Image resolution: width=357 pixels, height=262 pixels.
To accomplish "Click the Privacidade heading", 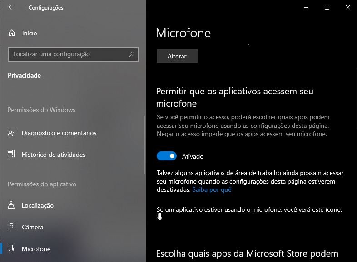I will pyautogui.click(x=25, y=75).
